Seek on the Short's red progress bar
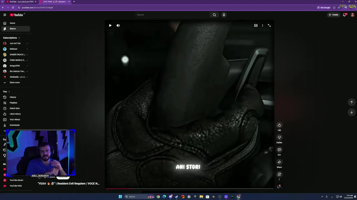Image resolution: width=357 pixels, height=200 pixels. 189,189
